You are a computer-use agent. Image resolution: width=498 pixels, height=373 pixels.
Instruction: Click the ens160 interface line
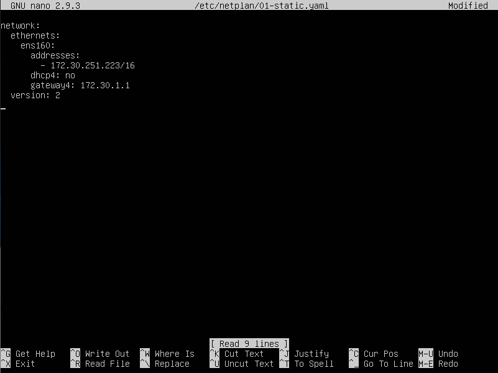click(37, 45)
